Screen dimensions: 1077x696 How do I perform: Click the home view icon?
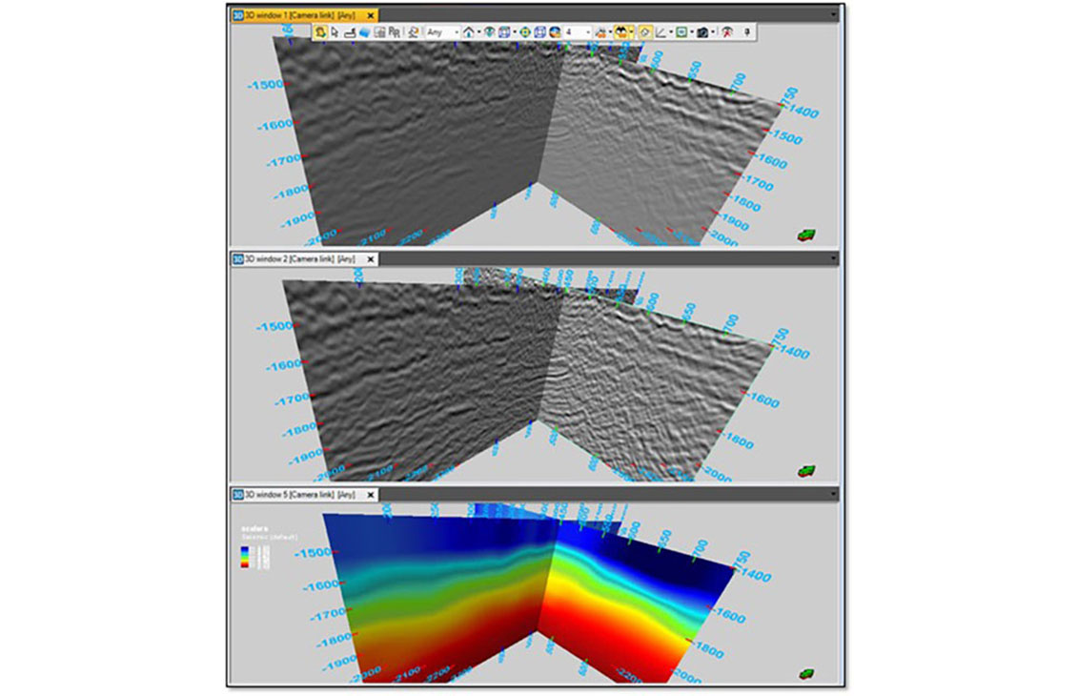(469, 32)
